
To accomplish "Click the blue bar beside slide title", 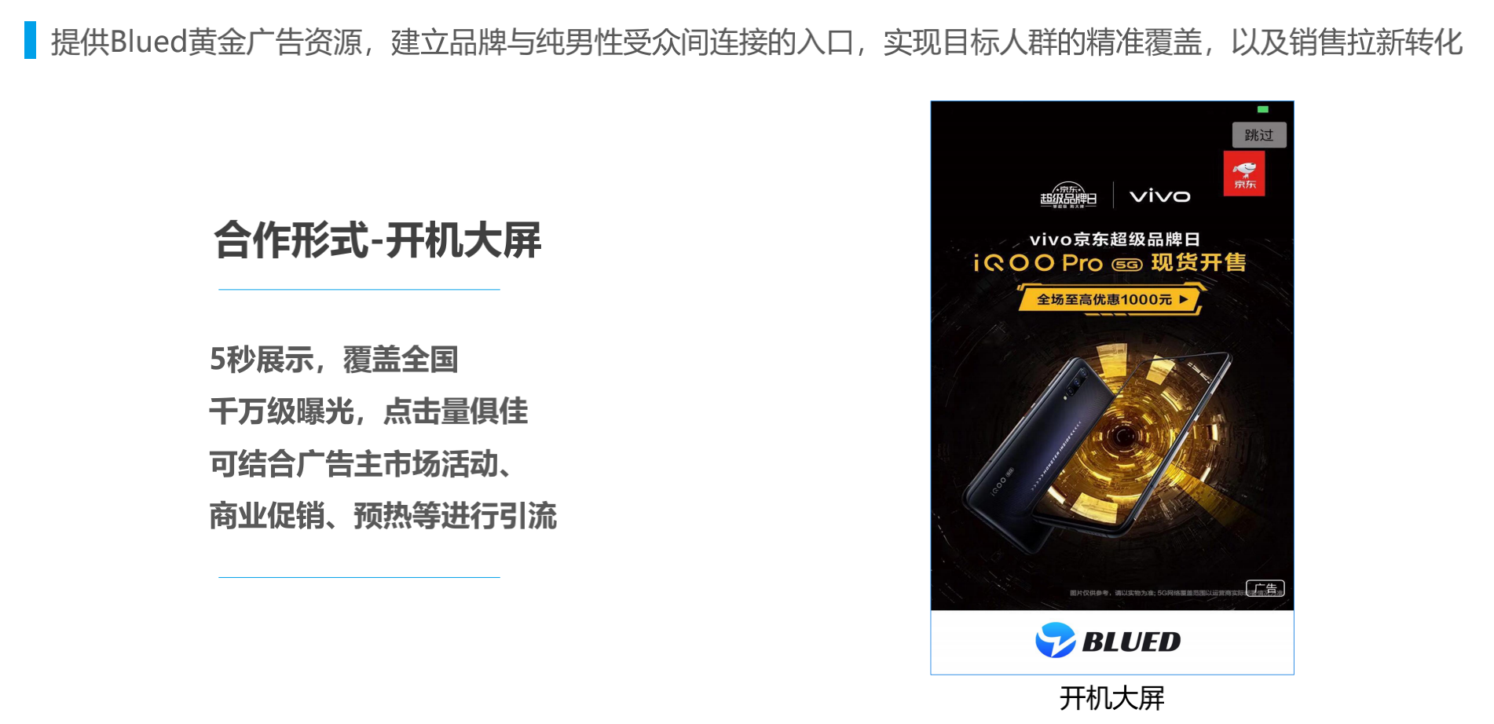I will (30, 40).
